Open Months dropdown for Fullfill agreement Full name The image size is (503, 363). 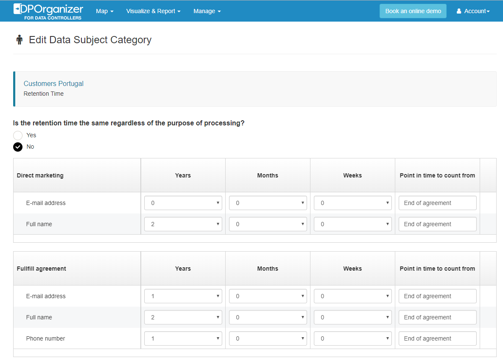[x=268, y=317]
